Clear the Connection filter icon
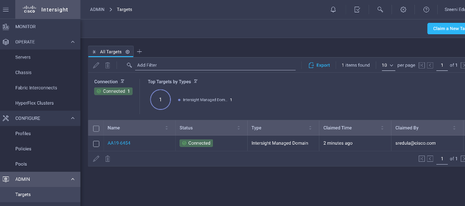 point(122,81)
